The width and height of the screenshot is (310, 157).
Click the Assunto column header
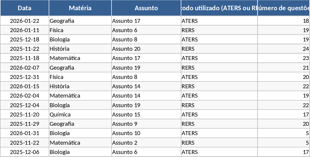click(146, 8)
